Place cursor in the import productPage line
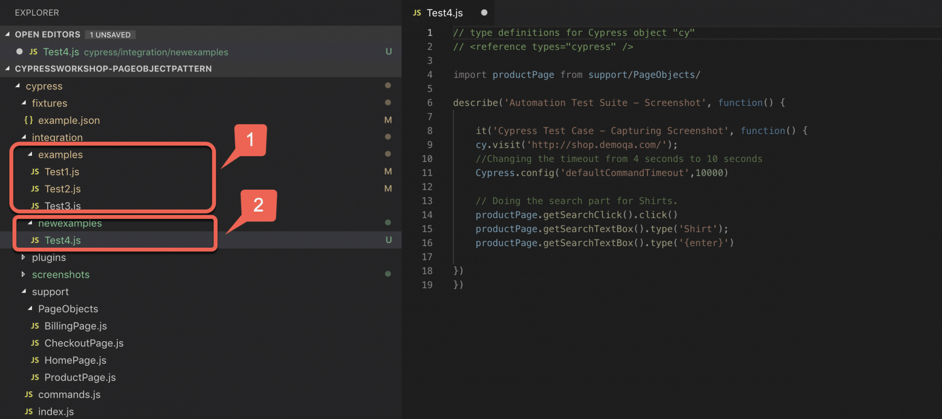The height and width of the screenshot is (419, 942). 576,75
